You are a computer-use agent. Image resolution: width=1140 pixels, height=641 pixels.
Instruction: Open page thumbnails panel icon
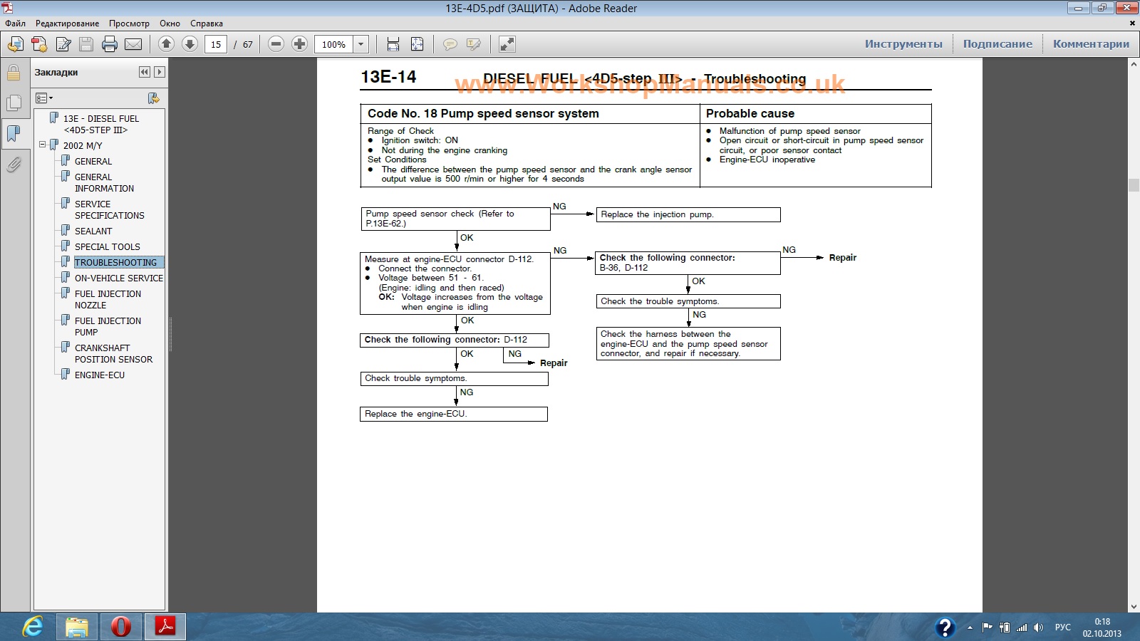click(x=14, y=103)
